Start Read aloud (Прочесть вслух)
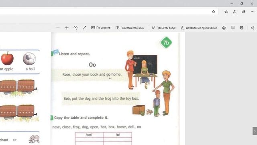This screenshot has height=145, width=257. pyautogui.click(x=163, y=28)
